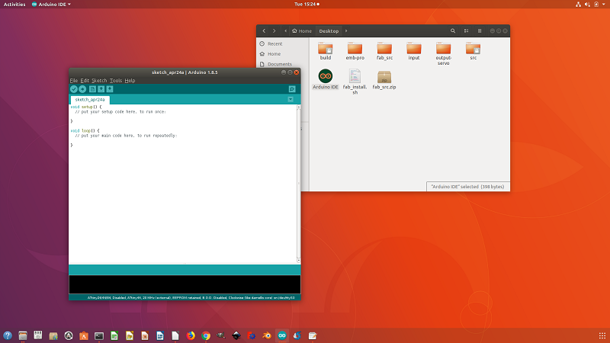This screenshot has width=610, height=343.
Task: Select the build folder in Files
Action: pos(326,51)
